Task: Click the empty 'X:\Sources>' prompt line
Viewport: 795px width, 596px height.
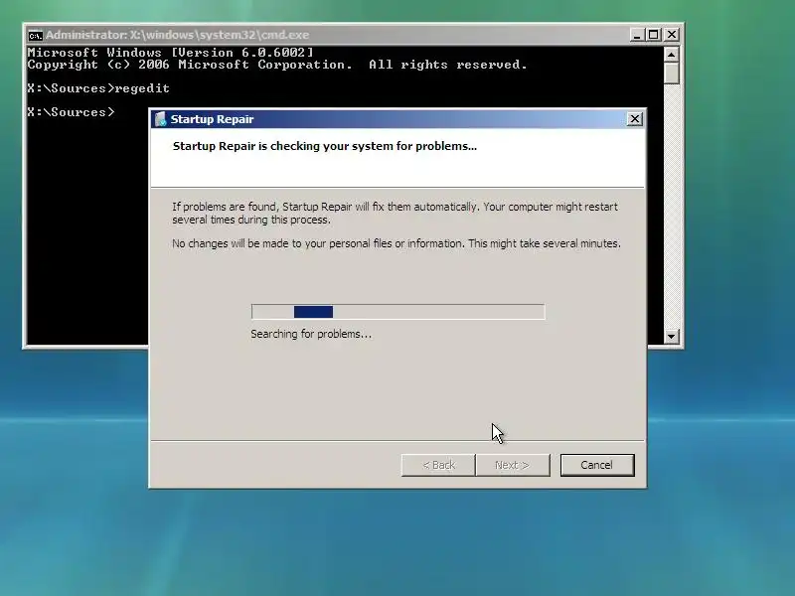Action: point(71,112)
